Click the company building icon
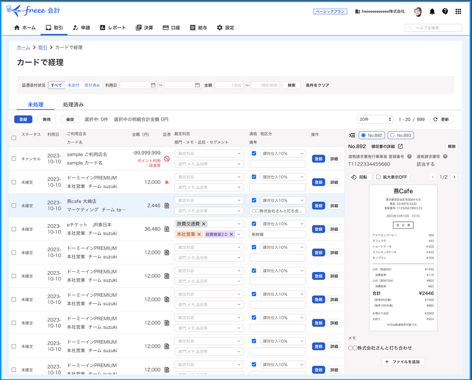The width and height of the screenshot is (472, 380). click(x=357, y=11)
